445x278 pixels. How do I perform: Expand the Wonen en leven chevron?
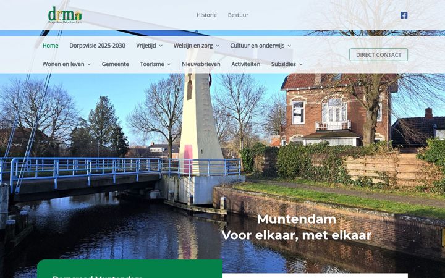[89, 64]
